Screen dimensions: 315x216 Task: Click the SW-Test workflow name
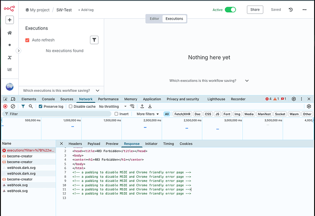click(64, 10)
